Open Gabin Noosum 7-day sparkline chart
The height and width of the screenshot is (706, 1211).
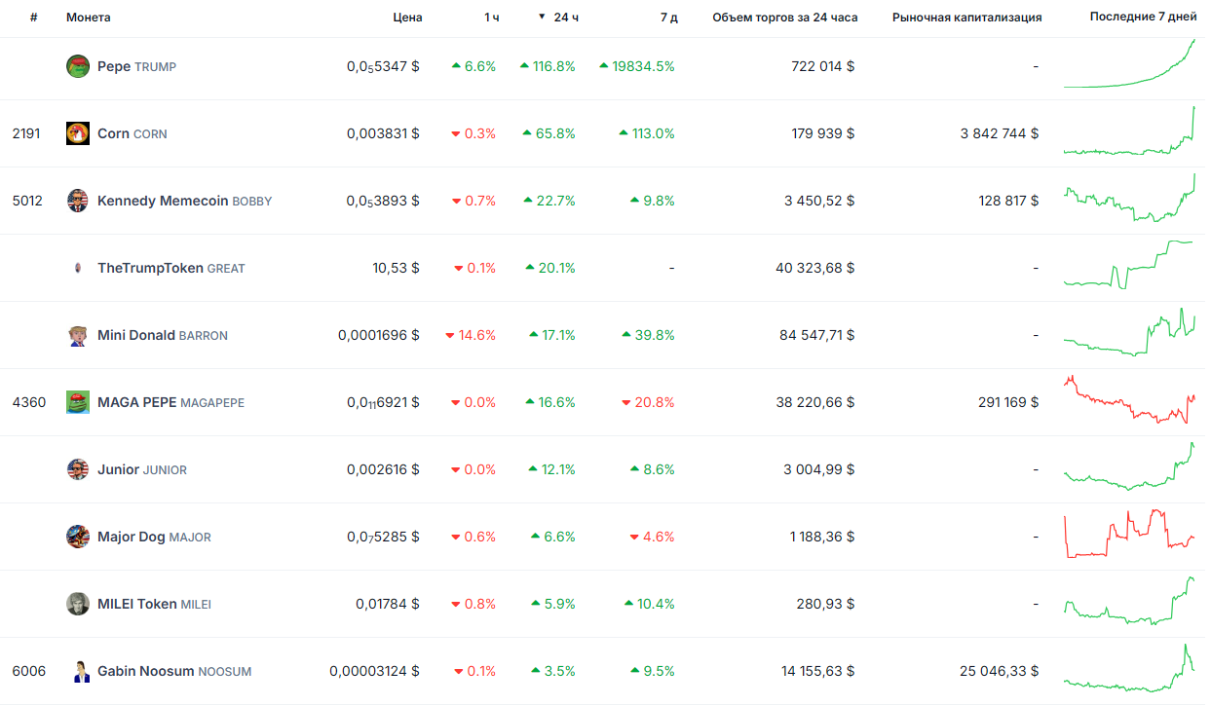pos(1130,668)
